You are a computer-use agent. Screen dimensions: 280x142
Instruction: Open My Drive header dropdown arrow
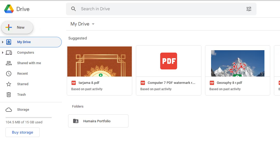(x=93, y=24)
